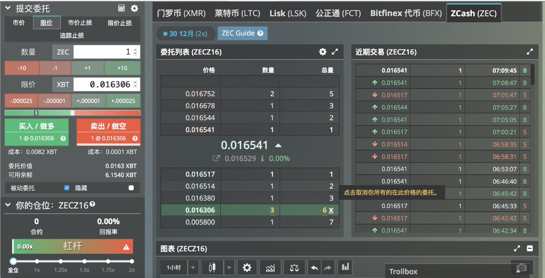Viewport: 545px width, 278px height.
Task: Select the candlestick chart style icon
Action: pos(212,267)
